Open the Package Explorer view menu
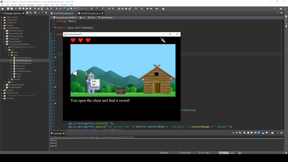This screenshot has width=288, height=162. tap(39, 13)
